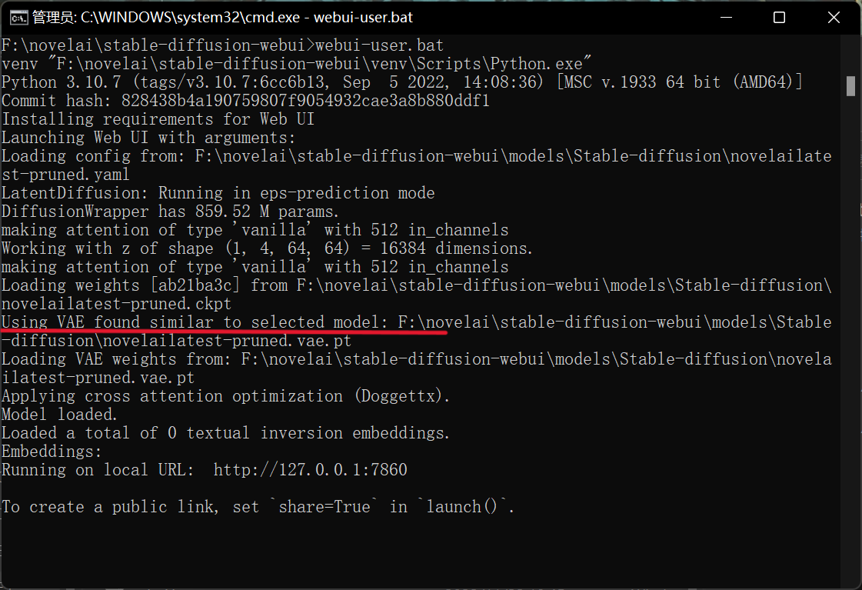Click the cmd icon in the title bar

pyautogui.click(x=18, y=18)
